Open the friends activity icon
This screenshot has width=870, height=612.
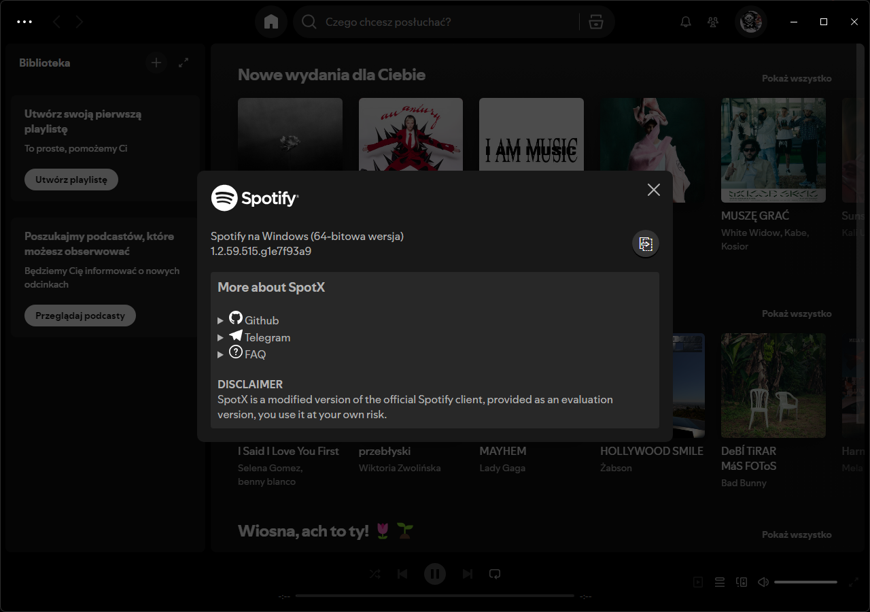point(713,22)
